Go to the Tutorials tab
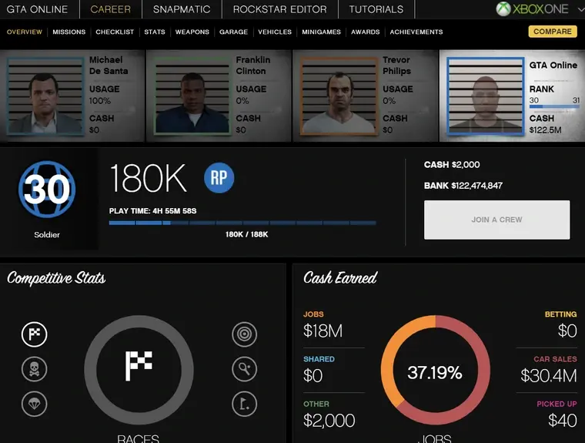The width and height of the screenshot is (585, 443). [376, 9]
